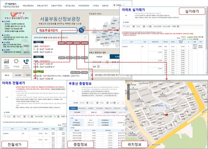Select 도로명 search tab
This screenshot has height=149, width=208.
tap(115, 57)
